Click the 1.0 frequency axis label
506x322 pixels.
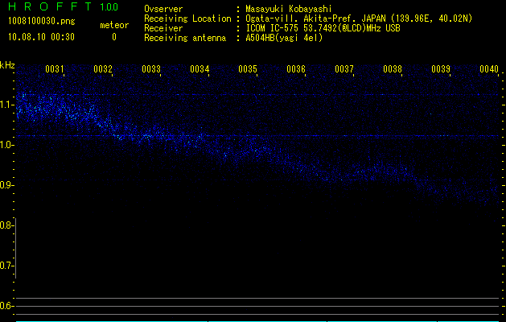click(6, 145)
